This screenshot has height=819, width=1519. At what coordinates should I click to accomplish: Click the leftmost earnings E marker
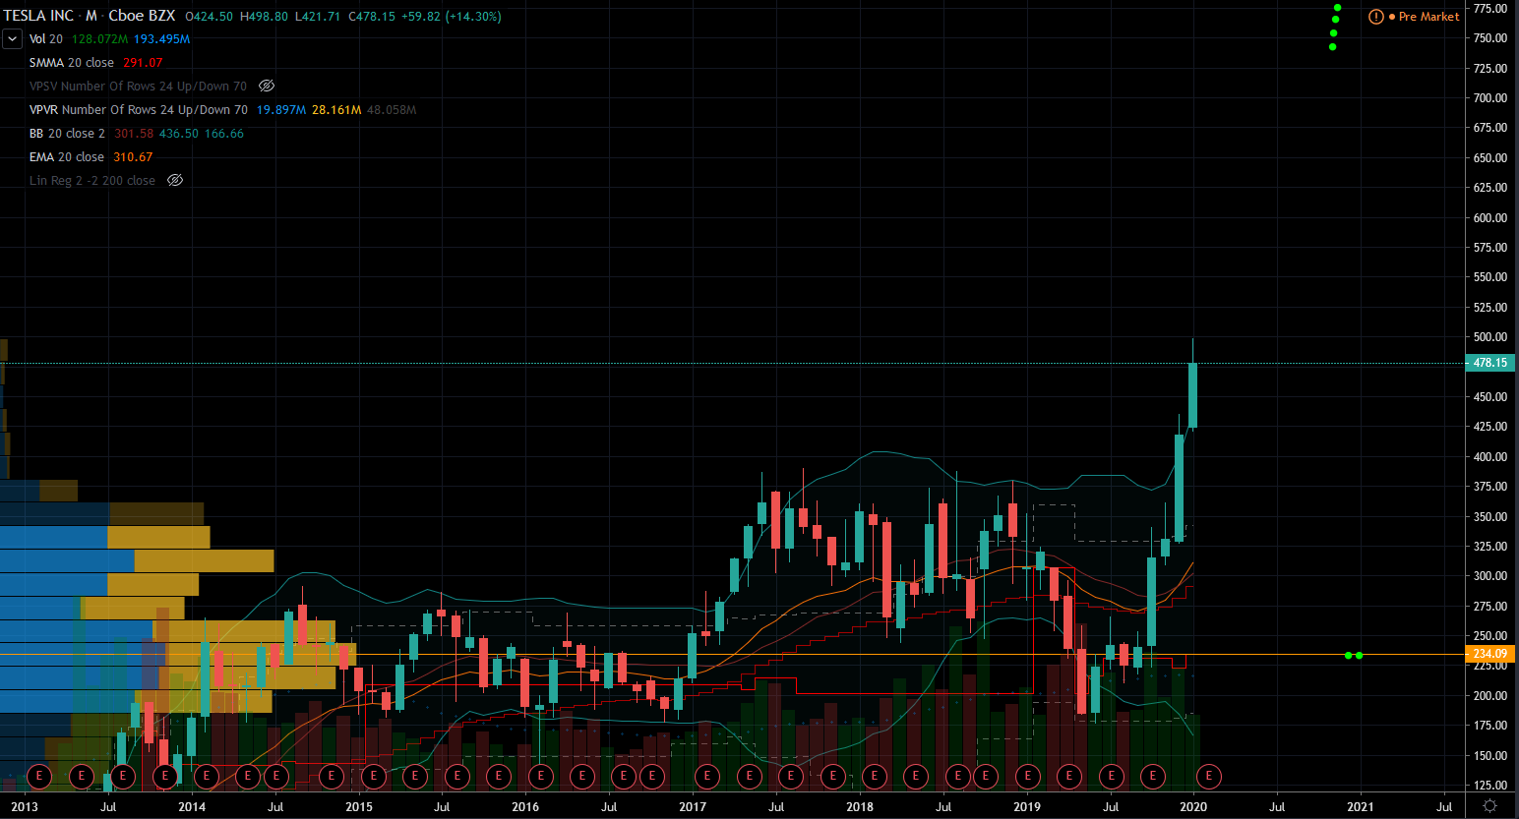coord(39,777)
